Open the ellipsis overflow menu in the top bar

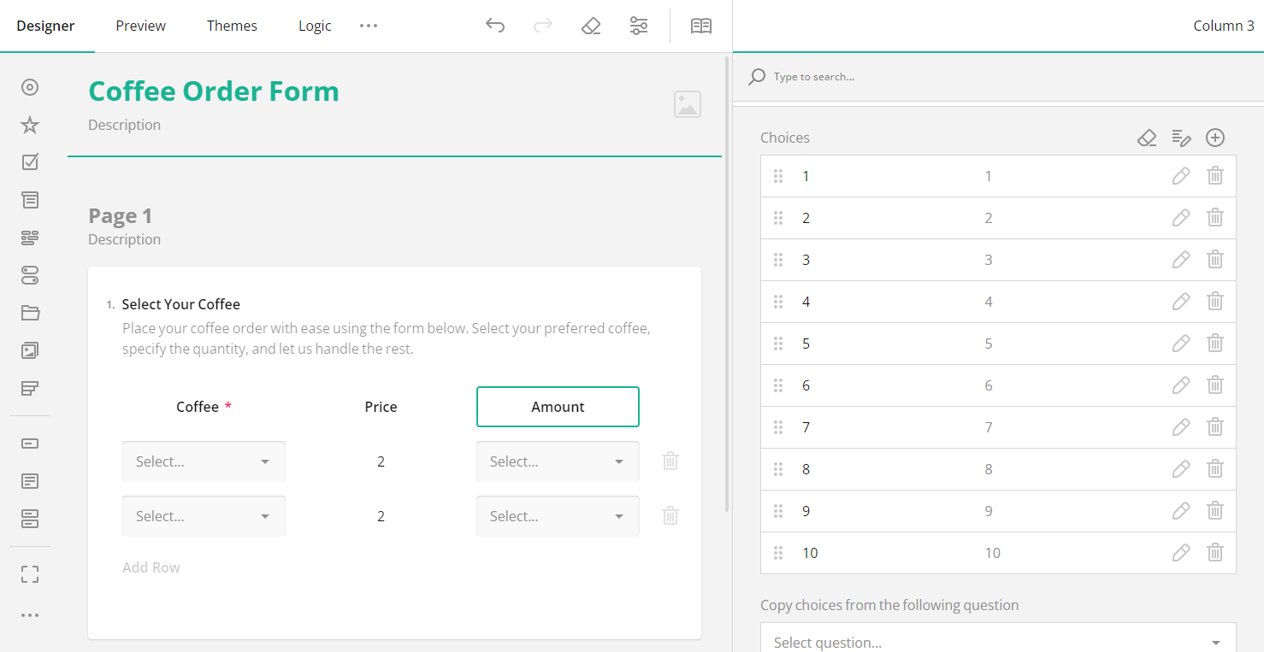pyautogui.click(x=369, y=26)
